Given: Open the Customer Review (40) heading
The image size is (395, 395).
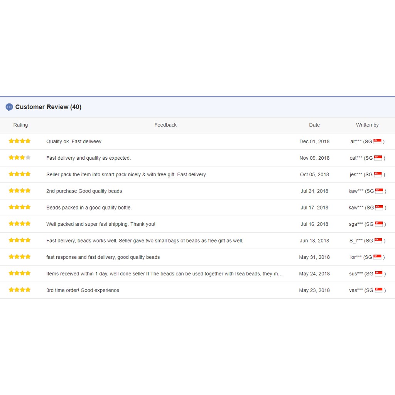Looking at the screenshot, I should (x=48, y=107).
